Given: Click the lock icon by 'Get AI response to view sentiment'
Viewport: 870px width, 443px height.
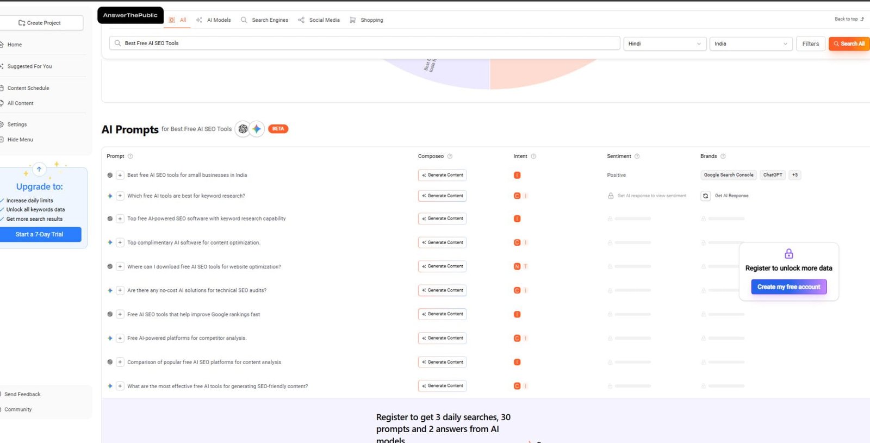Looking at the screenshot, I should coord(611,196).
